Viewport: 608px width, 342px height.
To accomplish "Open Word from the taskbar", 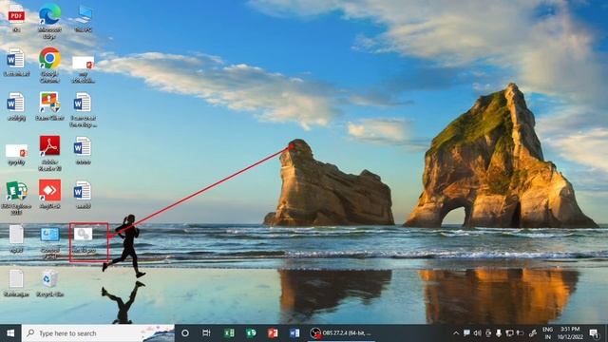I will pyautogui.click(x=294, y=333).
